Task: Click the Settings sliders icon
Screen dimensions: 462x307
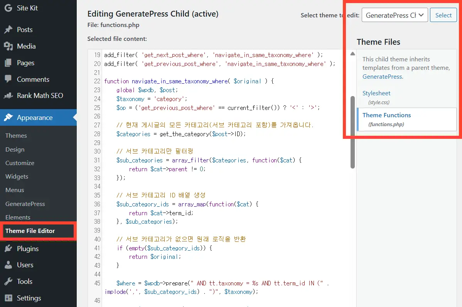Action: coord(8,298)
